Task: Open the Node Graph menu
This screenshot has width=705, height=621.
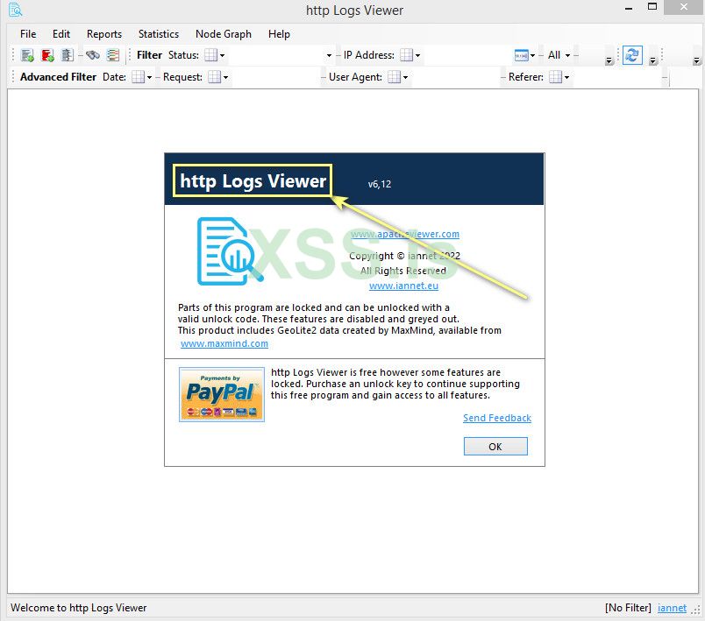Action: tap(224, 34)
